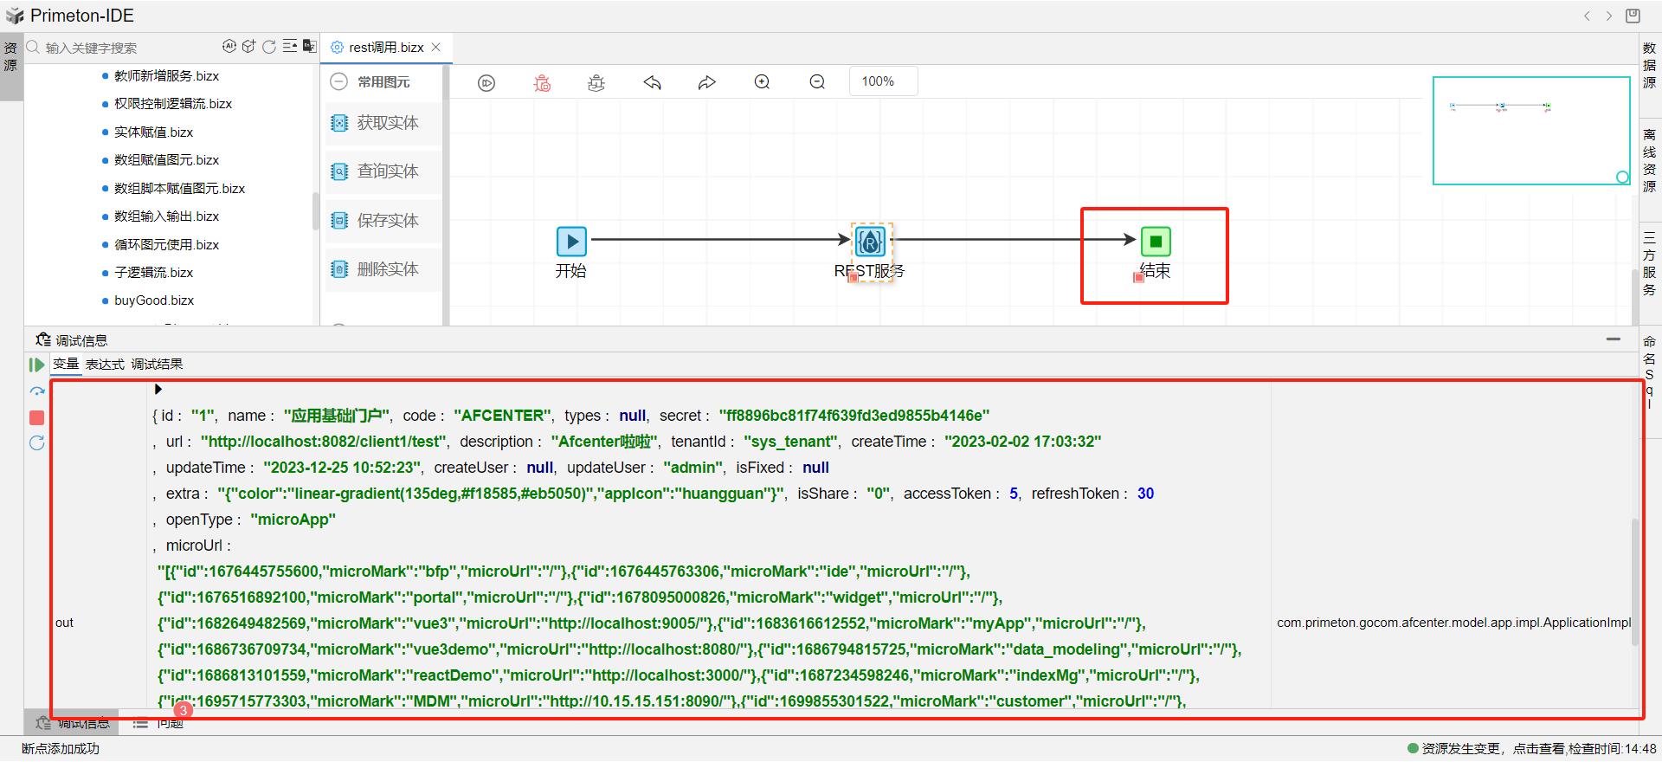This screenshot has height=762, width=1662.
Task: Click the redo arrow in canvas toolbar
Action: (707, 82)
